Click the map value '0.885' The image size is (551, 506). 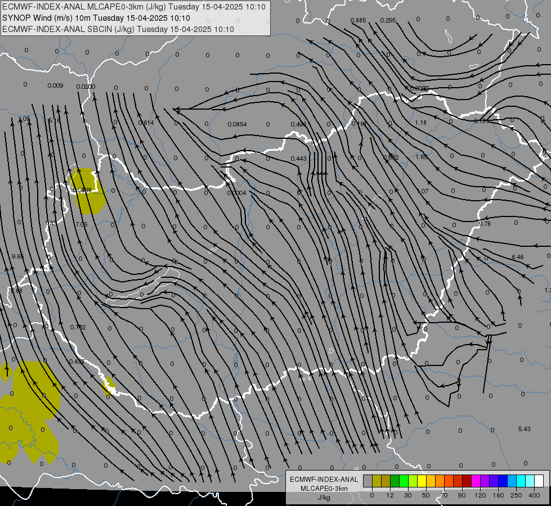point(358,20)
